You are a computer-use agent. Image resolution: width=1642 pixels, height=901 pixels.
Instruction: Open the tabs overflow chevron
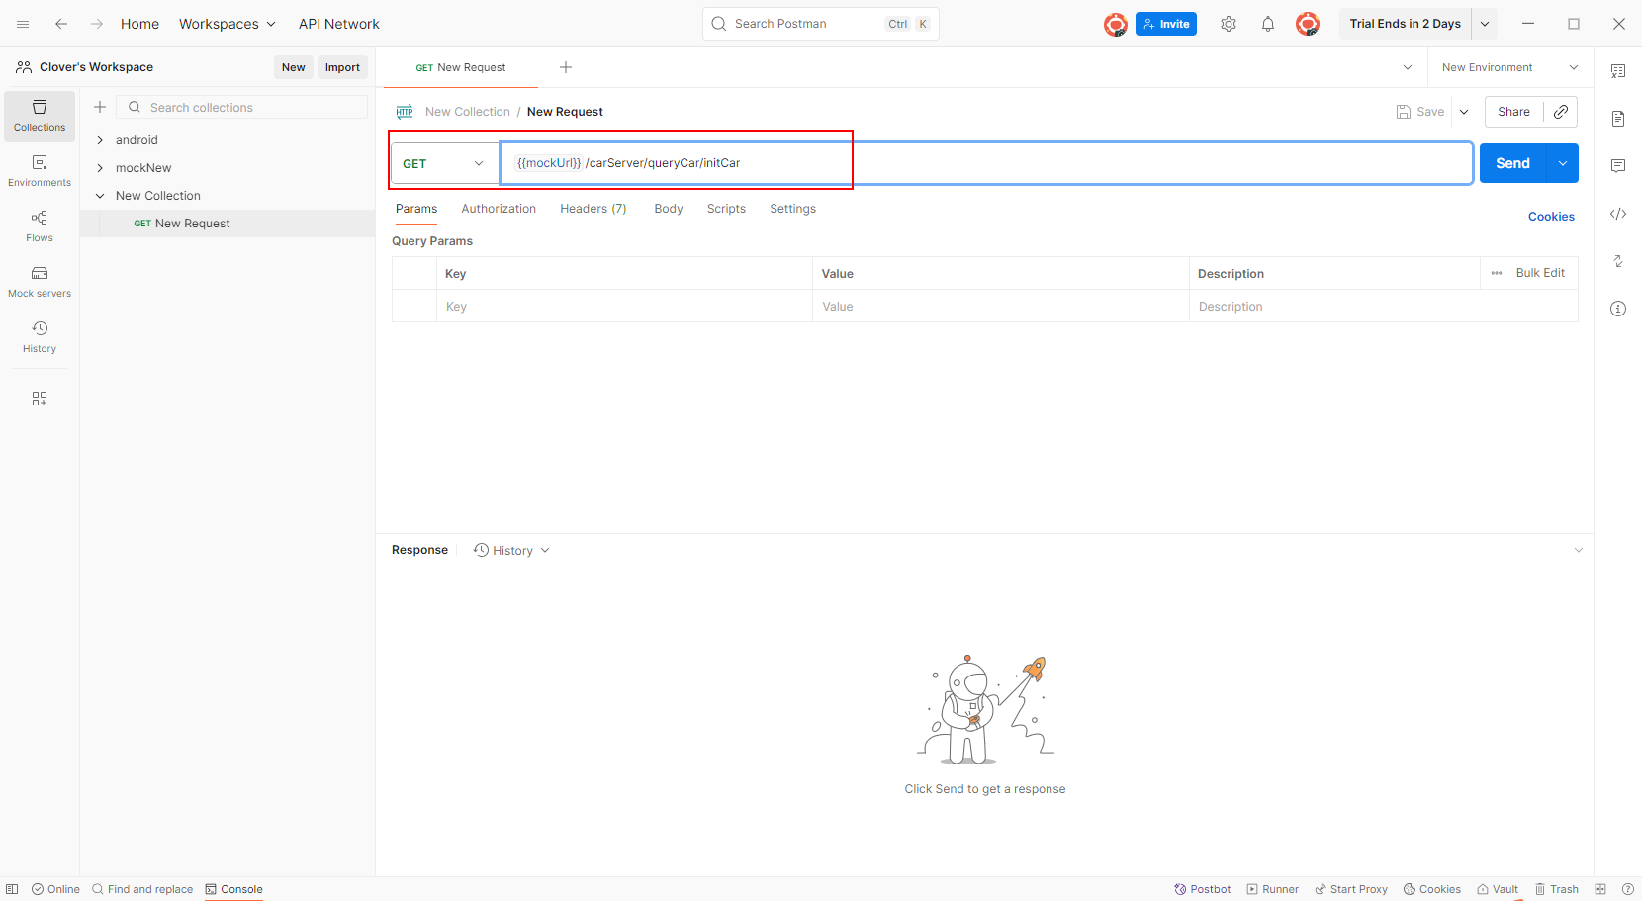[1408, 67]
